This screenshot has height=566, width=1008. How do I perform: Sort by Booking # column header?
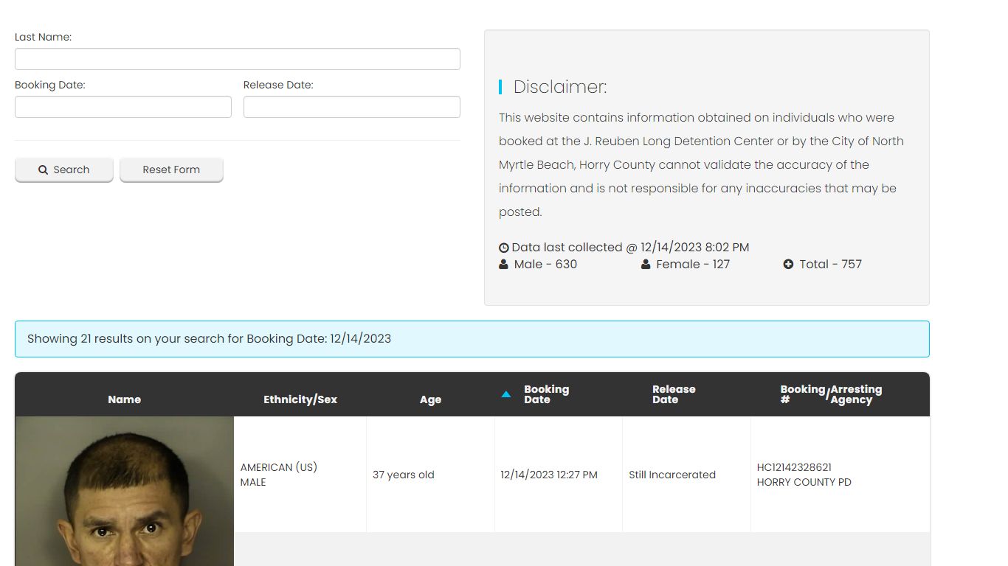tap(803, 394)
